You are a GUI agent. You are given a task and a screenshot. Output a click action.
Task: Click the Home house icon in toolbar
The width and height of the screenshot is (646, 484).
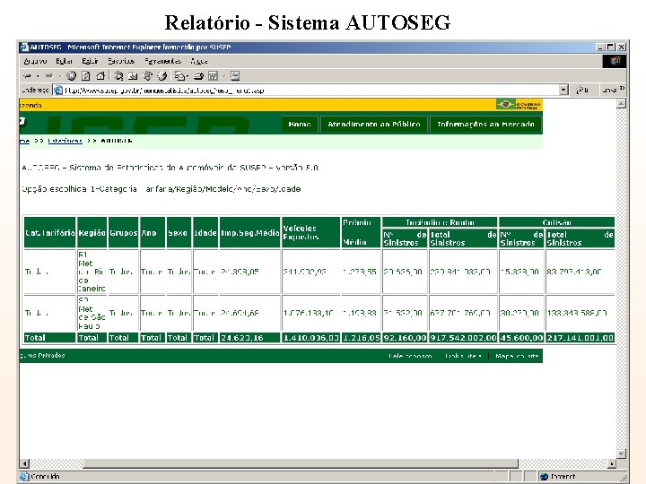point(100,75)
